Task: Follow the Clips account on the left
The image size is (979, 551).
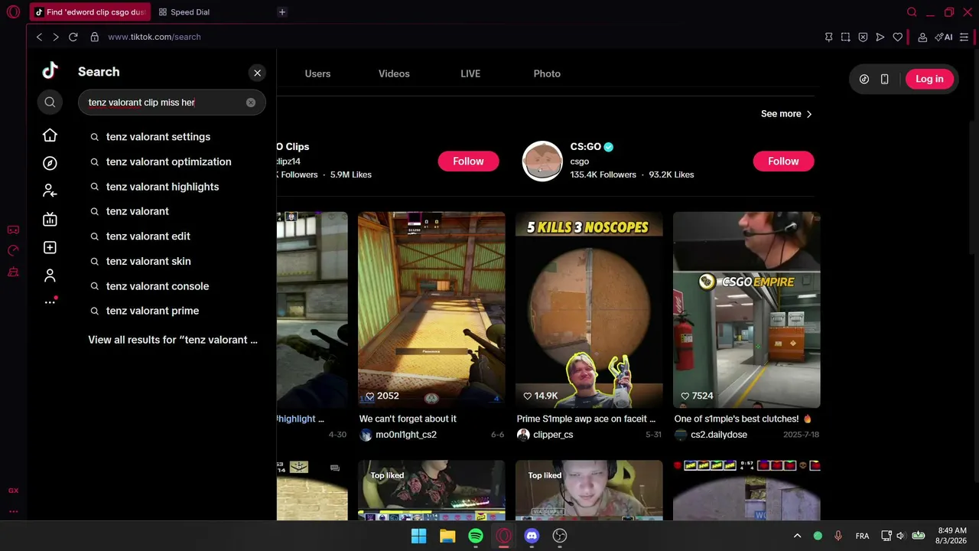Action: pyautogui.click(x=468, y=161)
